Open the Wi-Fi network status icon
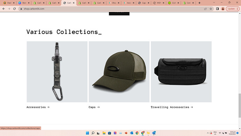This screenshot has width=241, height=136. [x=220, y=133]
